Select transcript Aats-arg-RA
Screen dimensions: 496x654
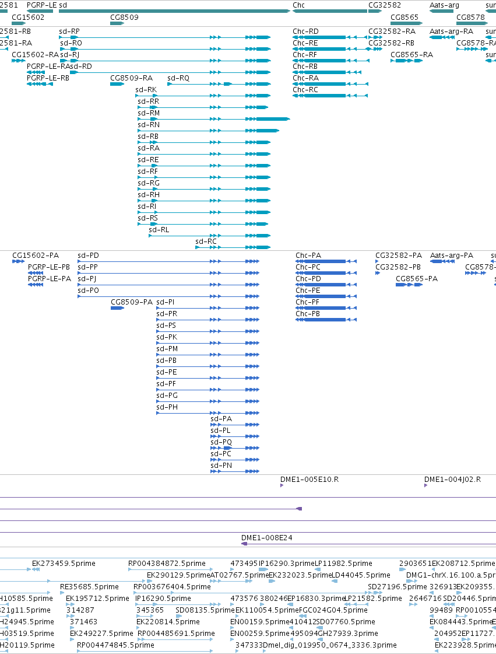[442, 37]
